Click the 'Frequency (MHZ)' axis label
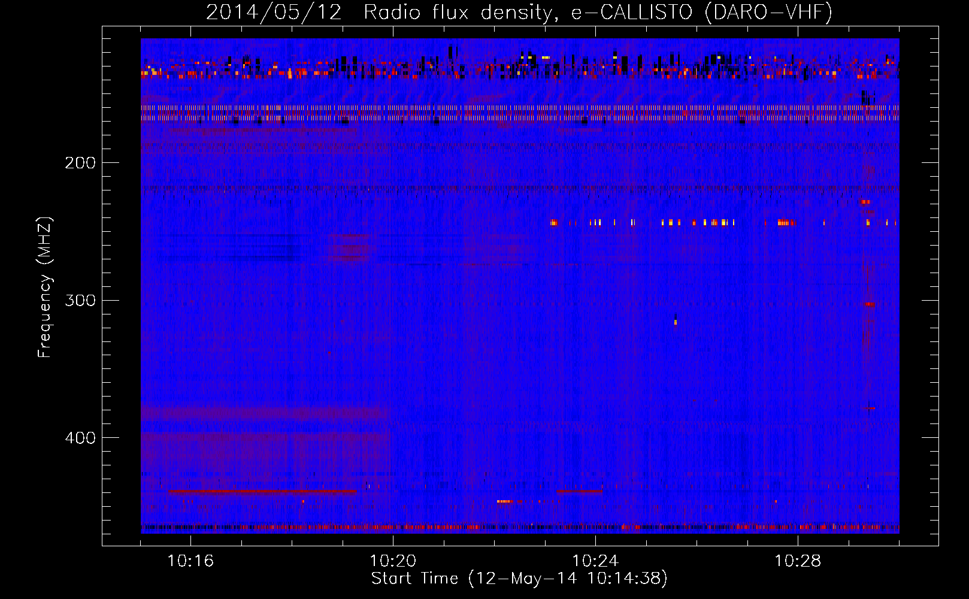Image resolution: width=969 pixels, height=599 pixels. click(x=45, y=287)
